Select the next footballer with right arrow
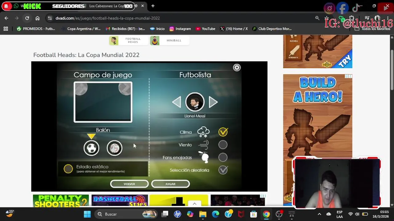This screenshot has width=394, height=221. click(x=213, y=102)
